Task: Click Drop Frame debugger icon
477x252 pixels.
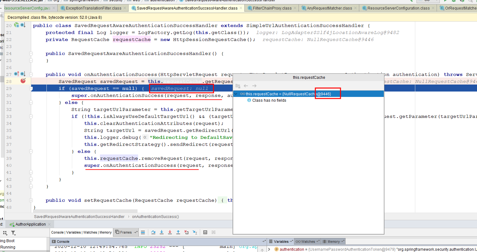Action: click(186, 232)
